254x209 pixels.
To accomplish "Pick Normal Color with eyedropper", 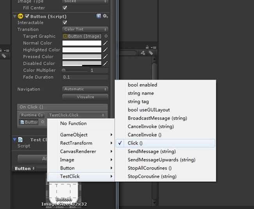I will click(x=106, y=43).
